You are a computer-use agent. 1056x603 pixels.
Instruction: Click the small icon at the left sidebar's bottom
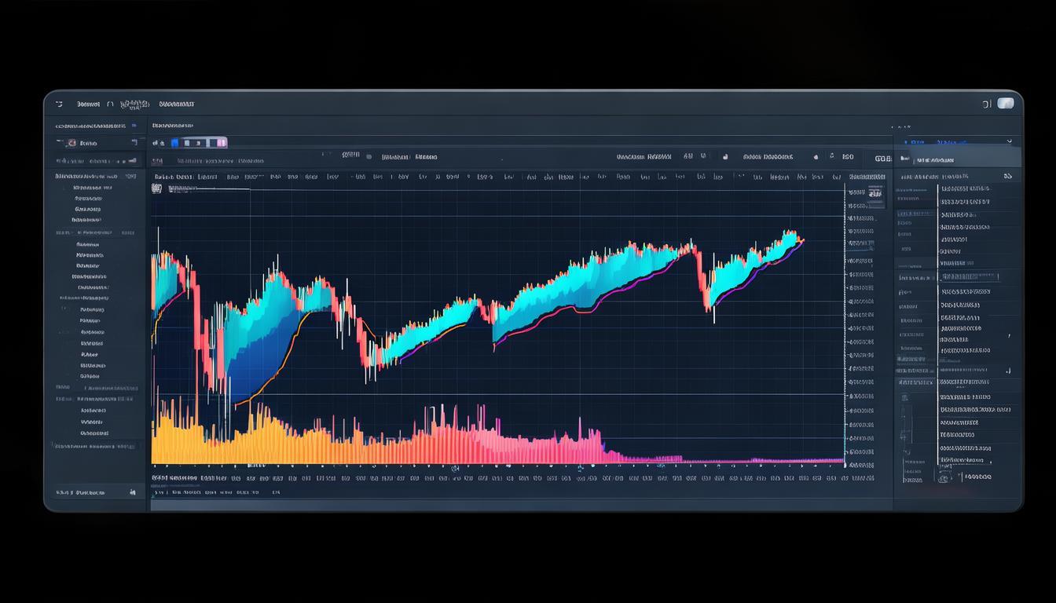132,492
